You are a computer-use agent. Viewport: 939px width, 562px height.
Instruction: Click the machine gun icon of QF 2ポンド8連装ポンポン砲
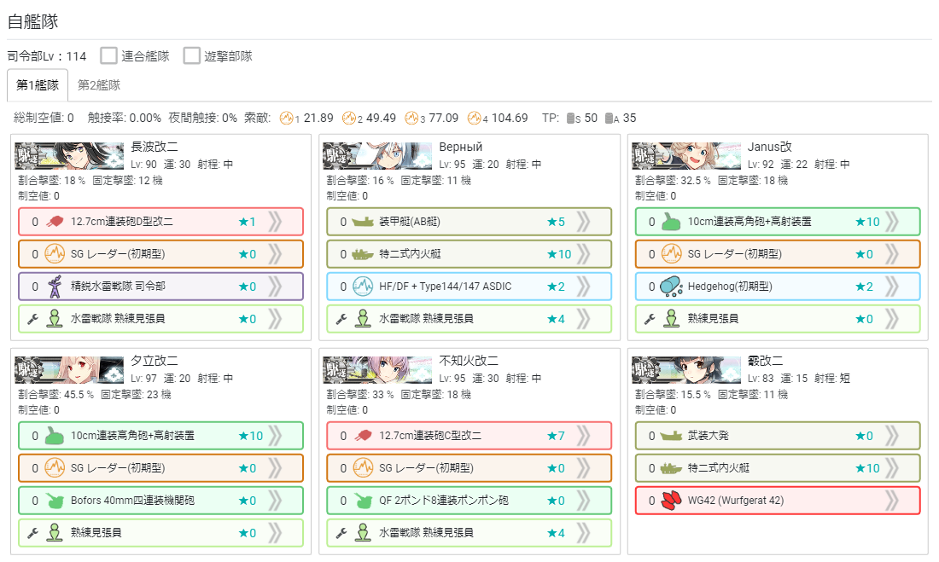[363, 501]
